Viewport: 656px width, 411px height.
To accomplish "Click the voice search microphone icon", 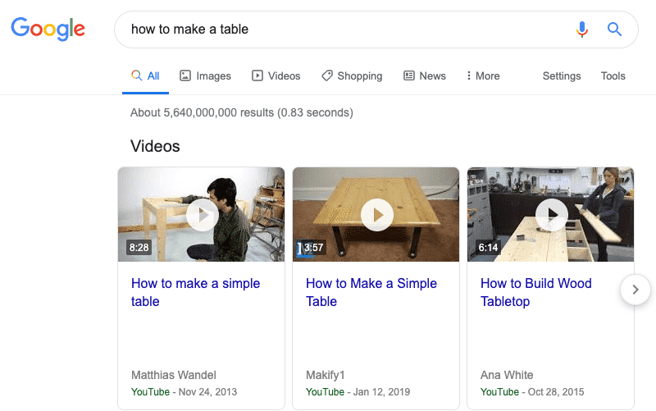I will point(582,30).
